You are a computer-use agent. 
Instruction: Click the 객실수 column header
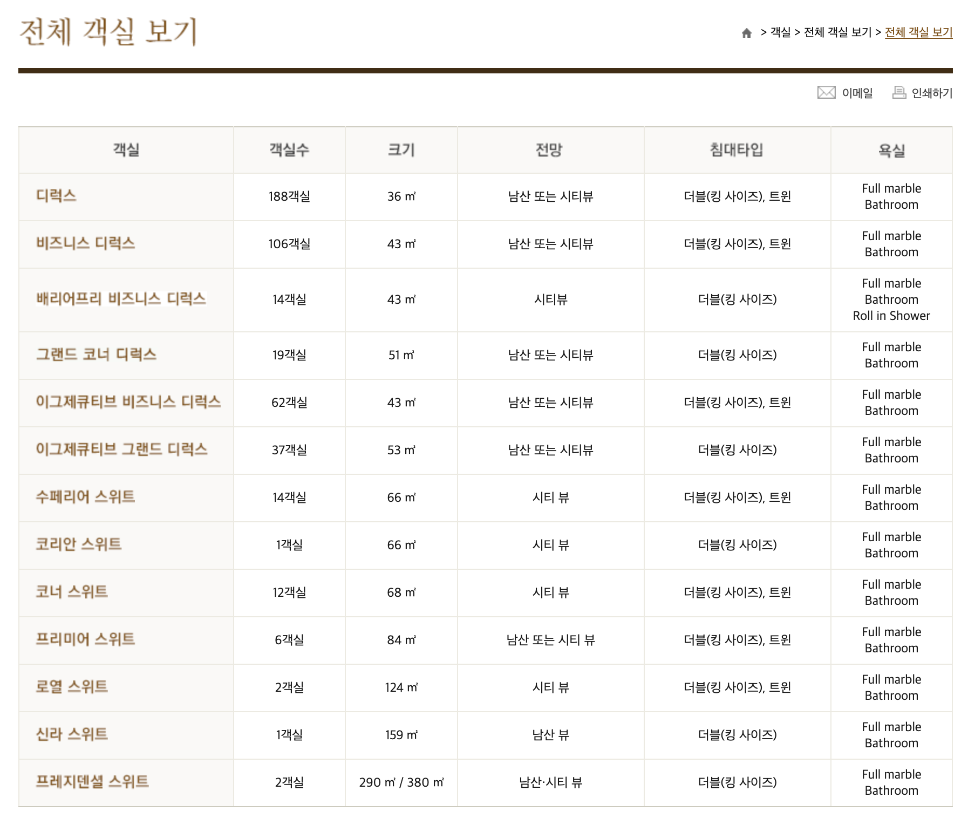click(x=289, y=150)
